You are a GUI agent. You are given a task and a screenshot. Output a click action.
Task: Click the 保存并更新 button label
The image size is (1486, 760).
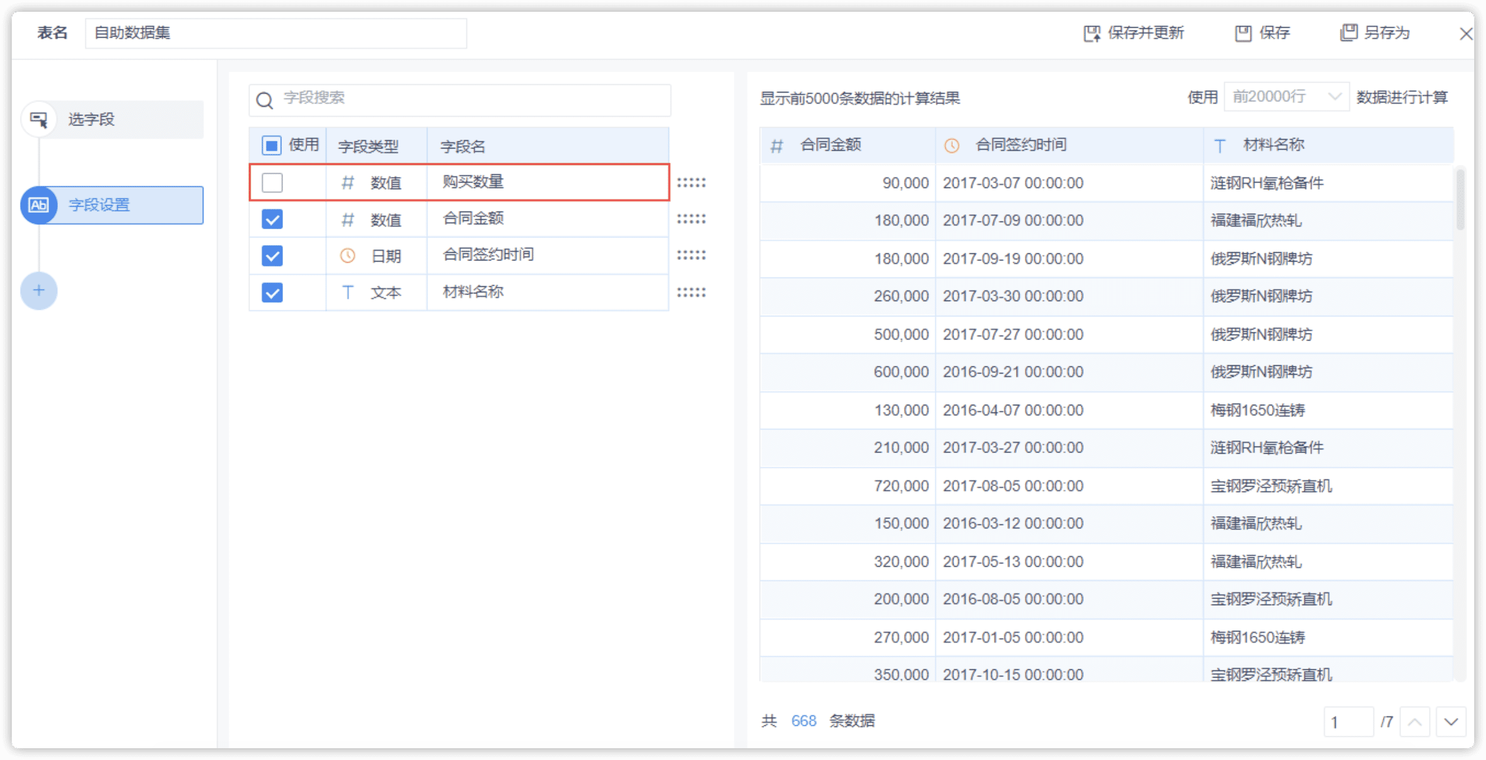point(1146,33)
